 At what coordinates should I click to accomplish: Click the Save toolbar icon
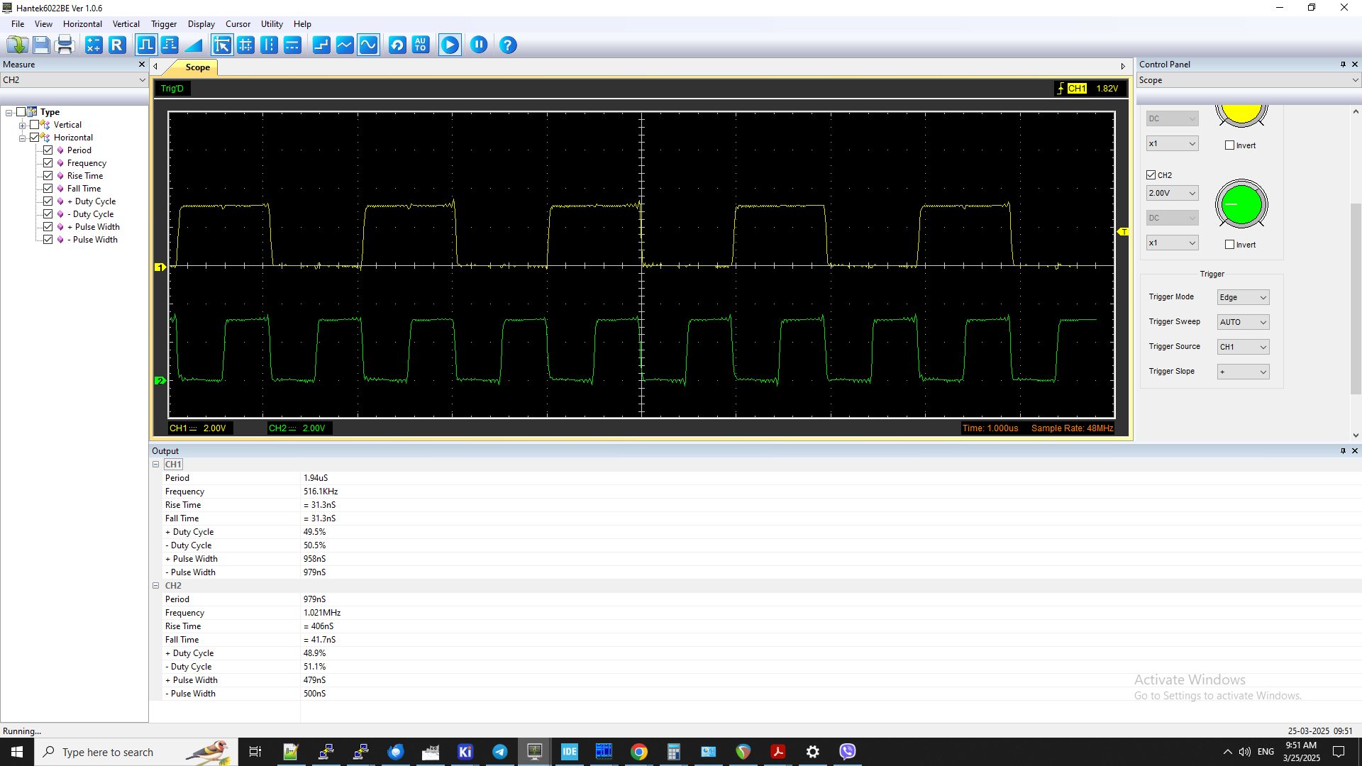click(41, 45)
